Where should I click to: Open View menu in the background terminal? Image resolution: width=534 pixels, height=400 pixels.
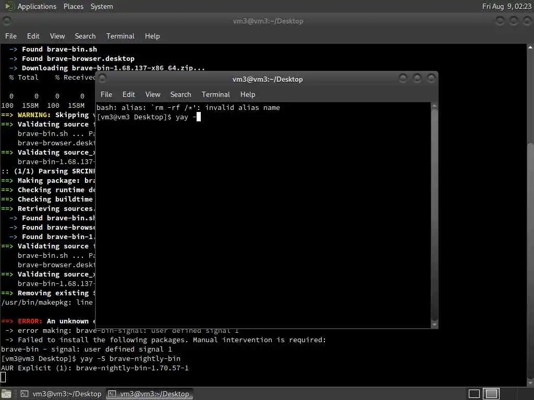click(57, 36)
